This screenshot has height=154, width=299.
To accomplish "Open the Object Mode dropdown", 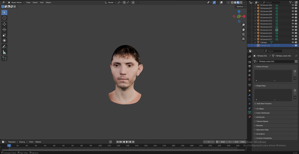I will pyautogui.click(x=16, y=2).
